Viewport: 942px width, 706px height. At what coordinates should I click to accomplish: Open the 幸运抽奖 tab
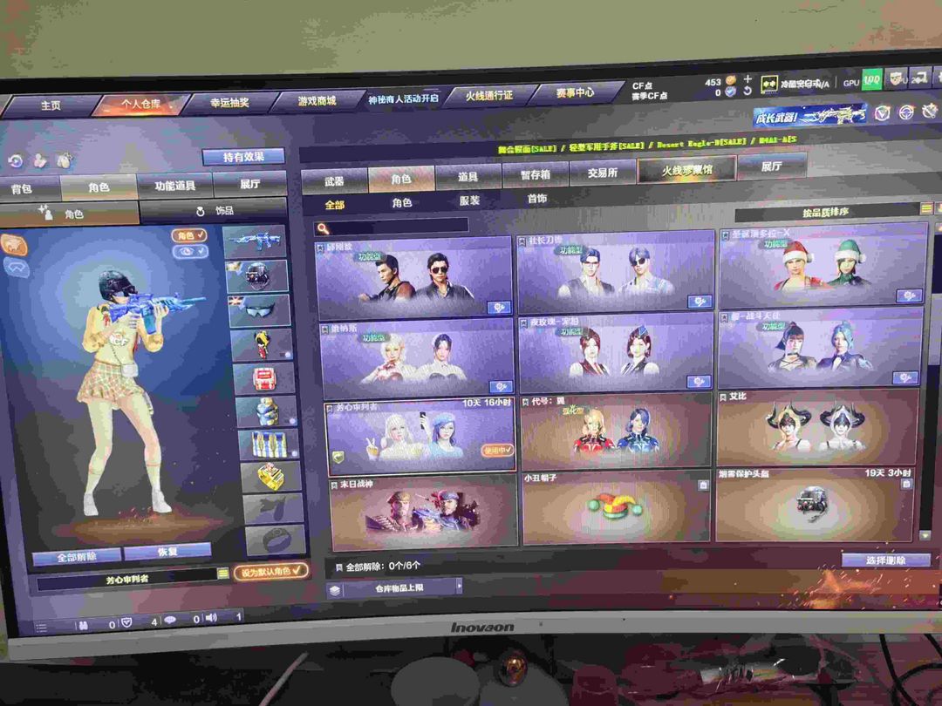tap(229, 102)
